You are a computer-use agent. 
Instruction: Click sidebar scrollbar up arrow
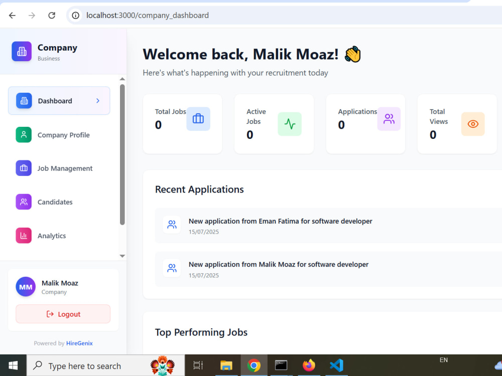[x=122, y=79]
